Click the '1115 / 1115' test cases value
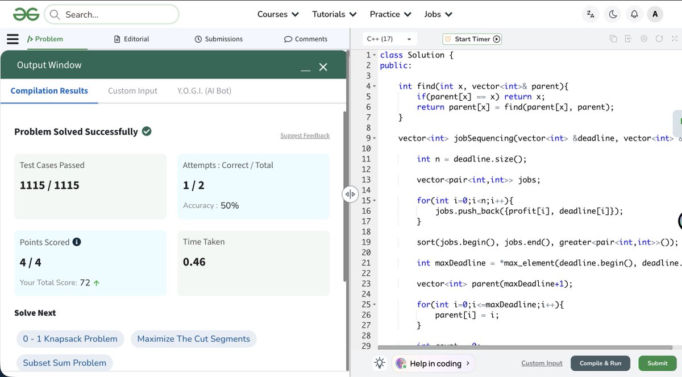 [x=49, y=185]
